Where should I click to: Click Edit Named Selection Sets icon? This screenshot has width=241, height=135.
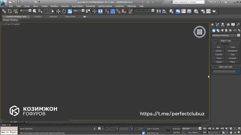[x=131, y=11]
